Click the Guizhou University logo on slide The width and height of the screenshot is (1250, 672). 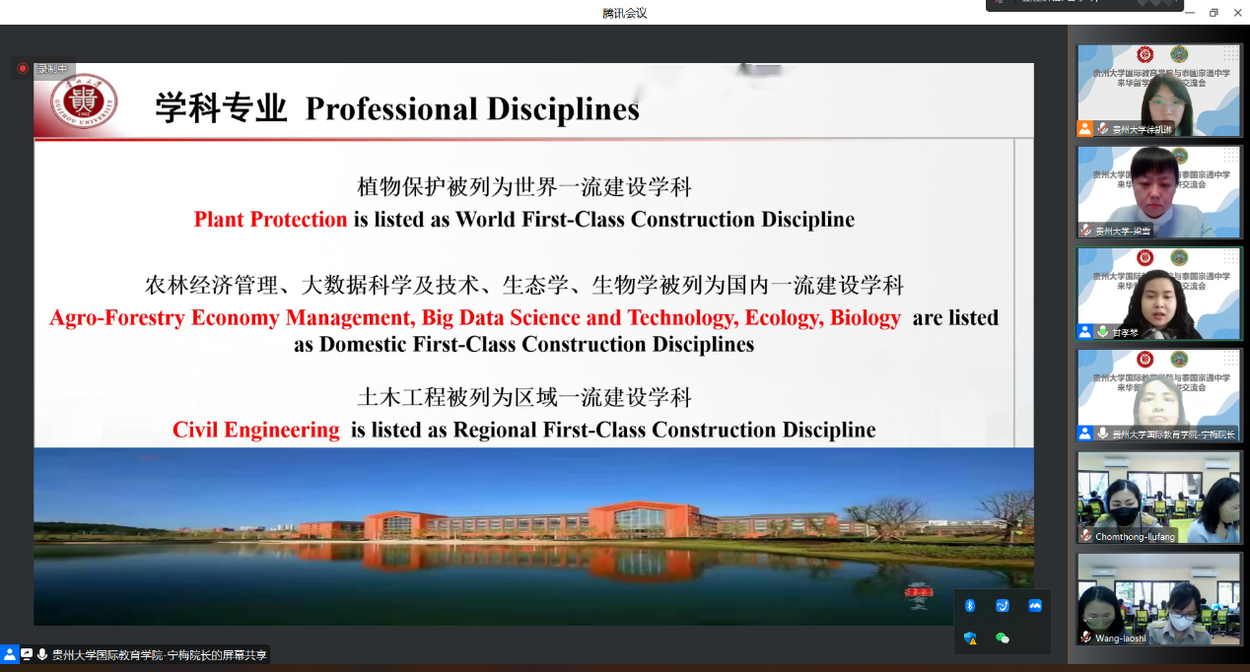84,102
